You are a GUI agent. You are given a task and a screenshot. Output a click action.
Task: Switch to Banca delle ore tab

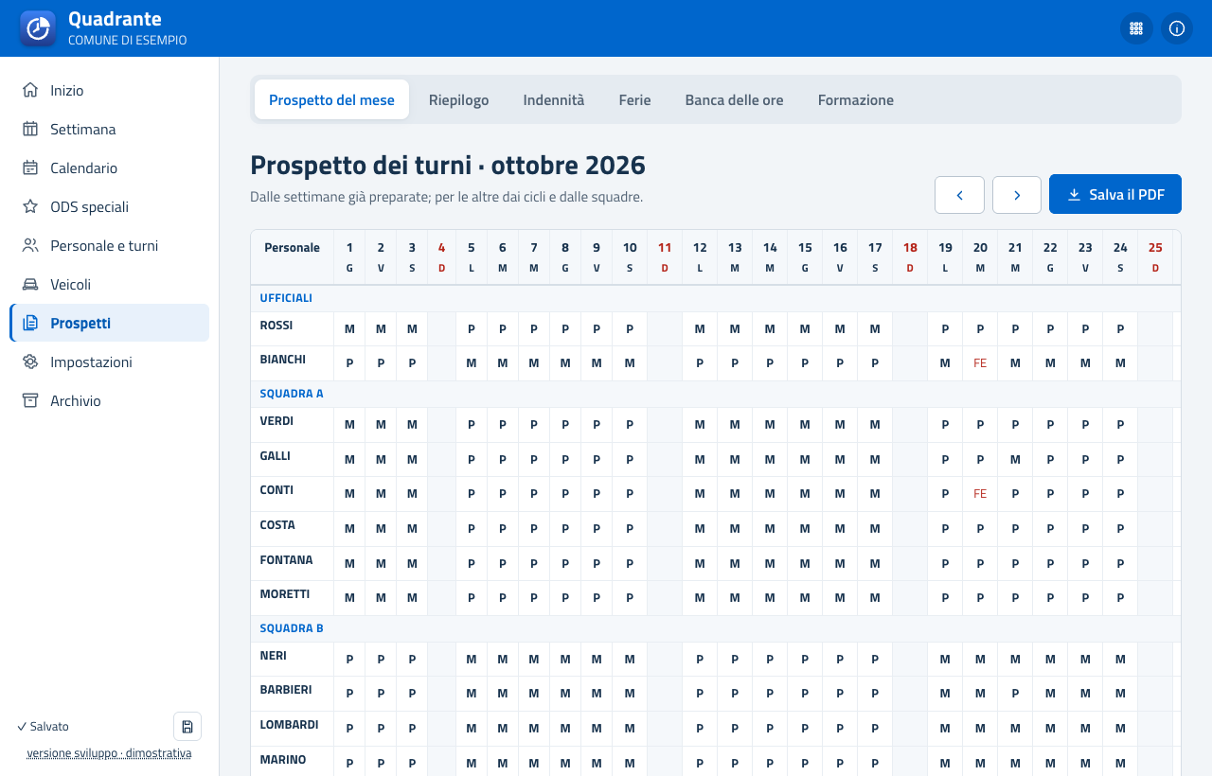tap(734, 99)
